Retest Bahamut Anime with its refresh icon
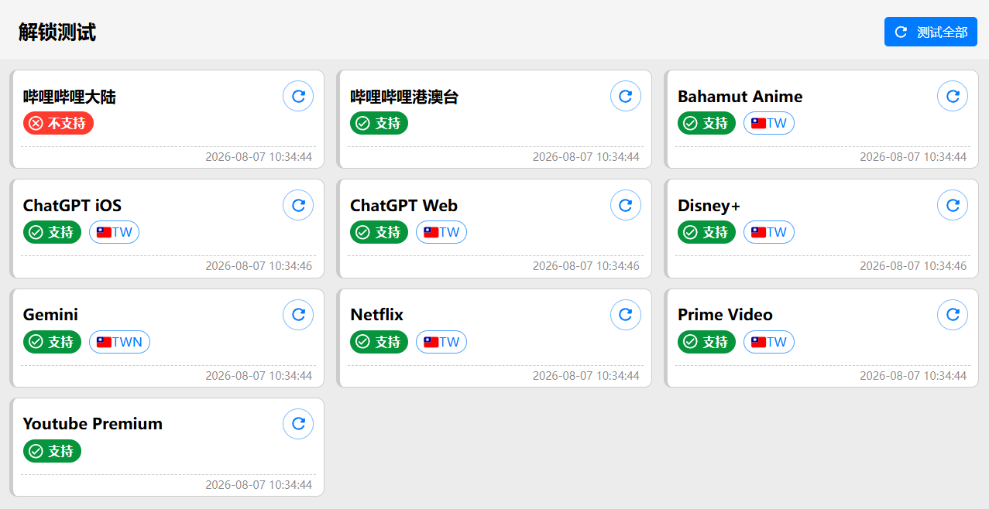Image resolution: width=989 pixels, height=509 pixels. (953, 96)
